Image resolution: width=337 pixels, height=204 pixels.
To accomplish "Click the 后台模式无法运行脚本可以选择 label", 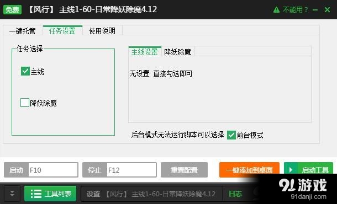I will click(x=177, y=135).
